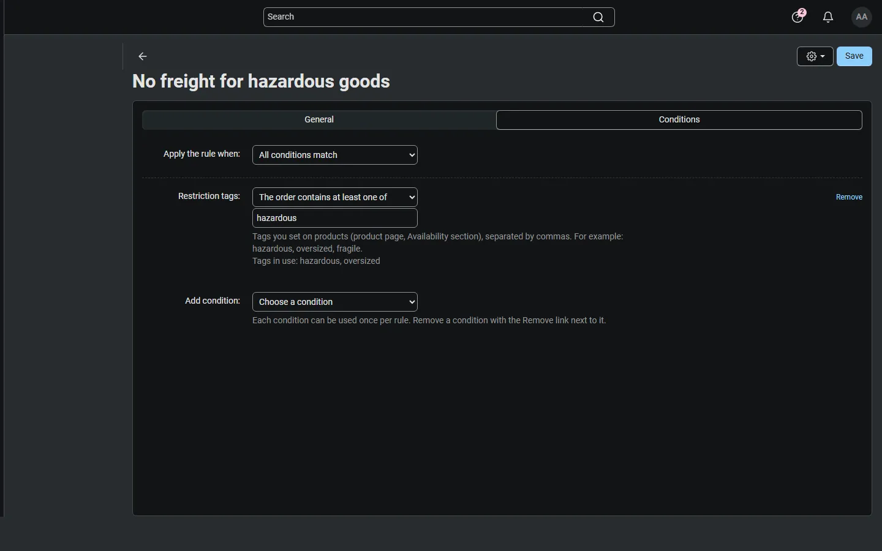Viewport: 882px width, 551px height.
Task: Edit the restriction tags field containing 'hazardous'
Action: click(x=335, y=219)
